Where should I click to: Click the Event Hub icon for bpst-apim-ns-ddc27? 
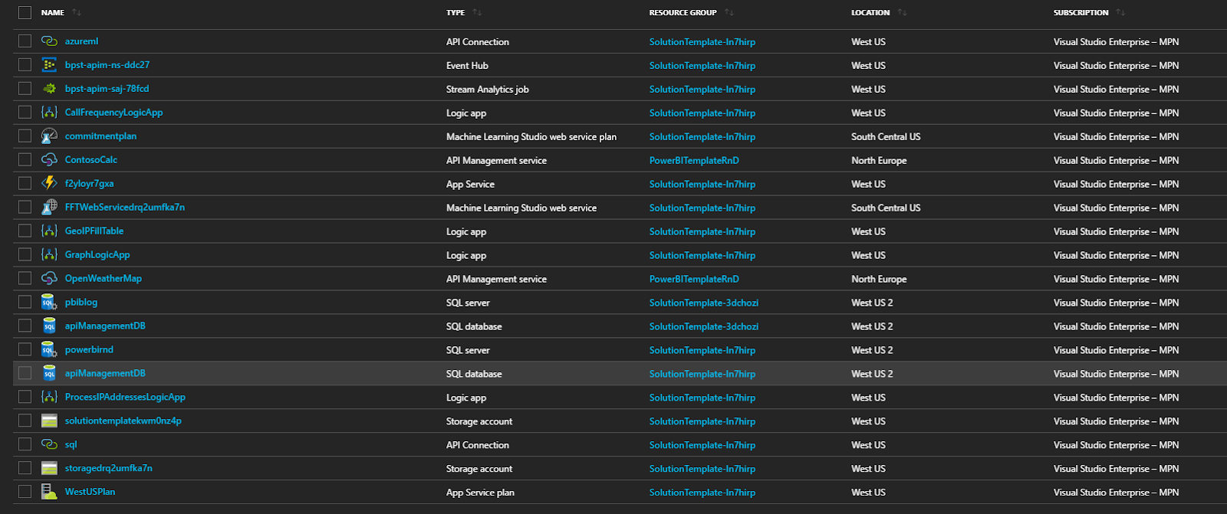[49, 65]
